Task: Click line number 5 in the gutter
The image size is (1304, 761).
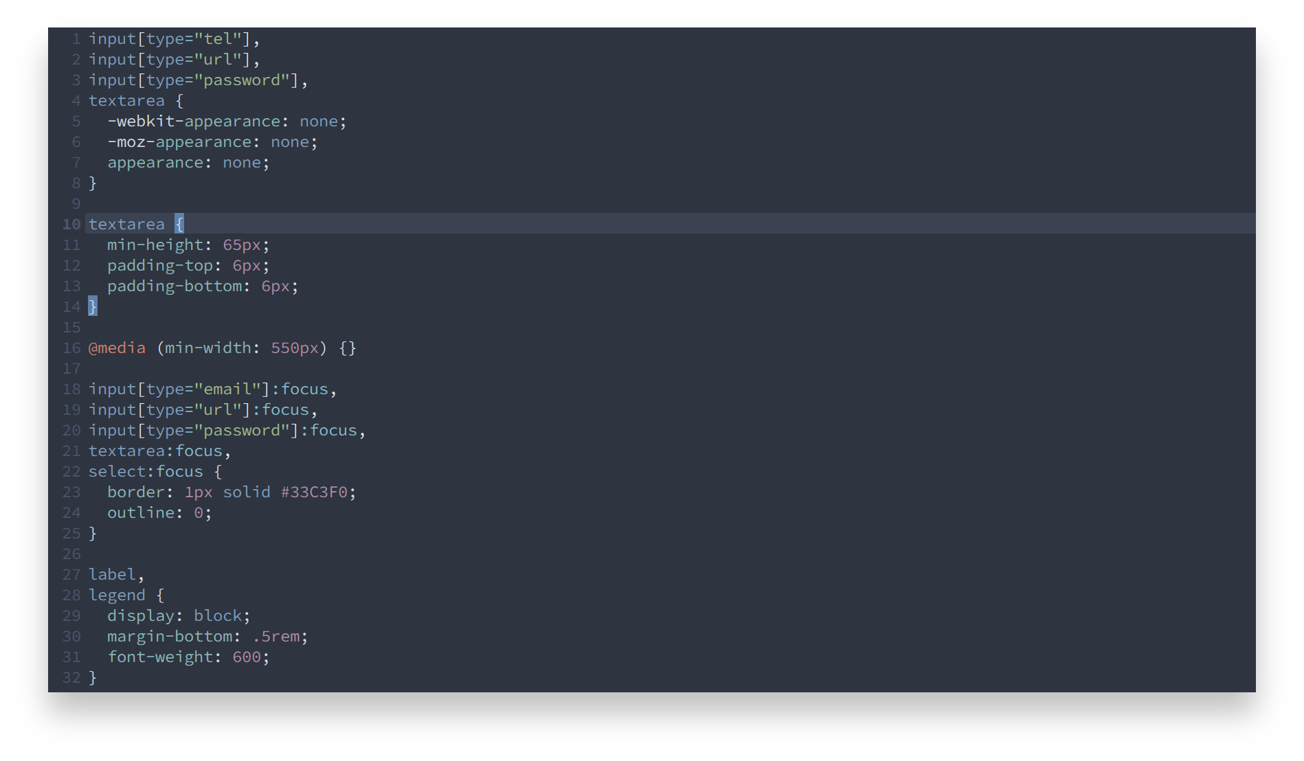Action: coord(76,122)
